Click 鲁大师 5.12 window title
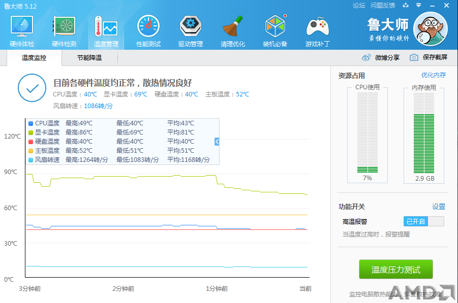 [x=20, y=6]
